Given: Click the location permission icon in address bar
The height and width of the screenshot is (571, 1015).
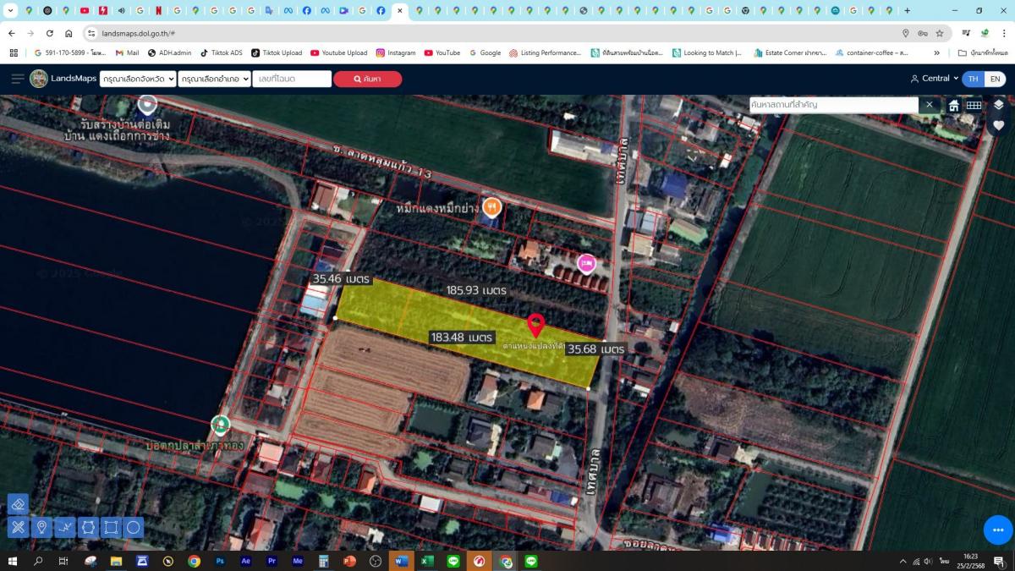Looking at the screenshot, I should pyautogui.click(x=906, y=33).
